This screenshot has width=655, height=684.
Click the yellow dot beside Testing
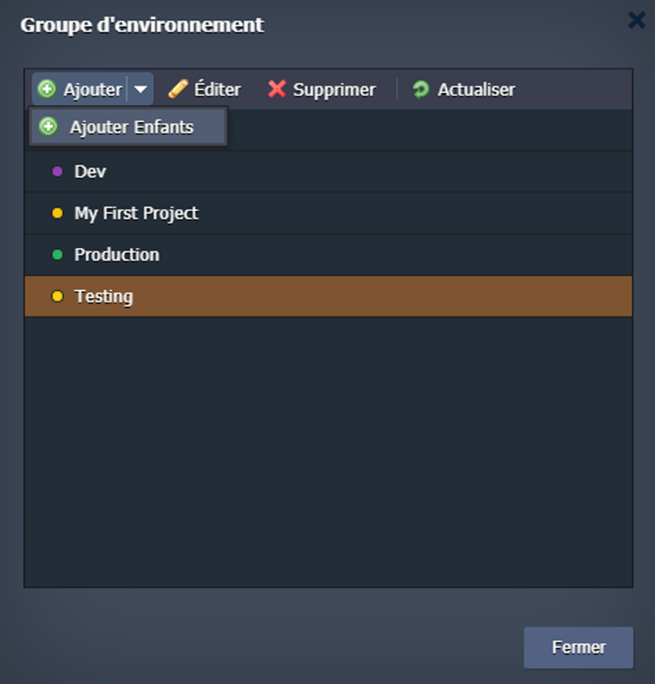pyautogui.click(x=58, y=296)
